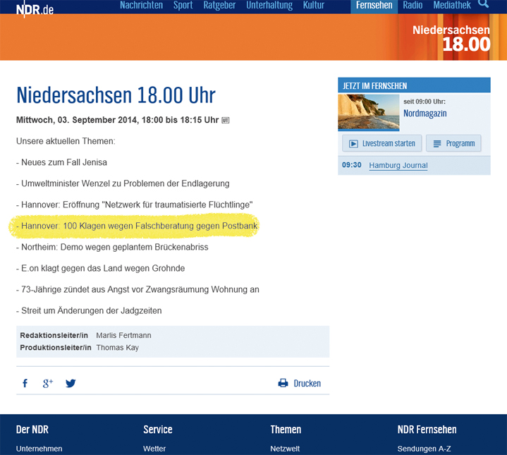This screenshot has height=455, width=507.
Task: Open the Hamburg Journal link
Action: point(398,165)
